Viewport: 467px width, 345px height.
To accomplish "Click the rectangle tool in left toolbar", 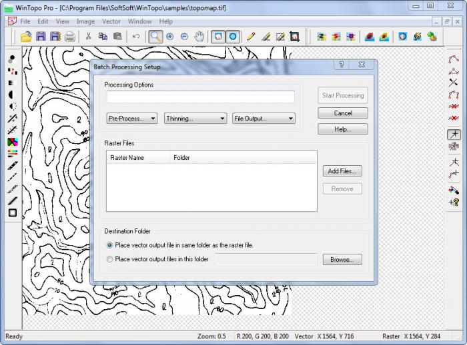I will click(x=13, y=212).
